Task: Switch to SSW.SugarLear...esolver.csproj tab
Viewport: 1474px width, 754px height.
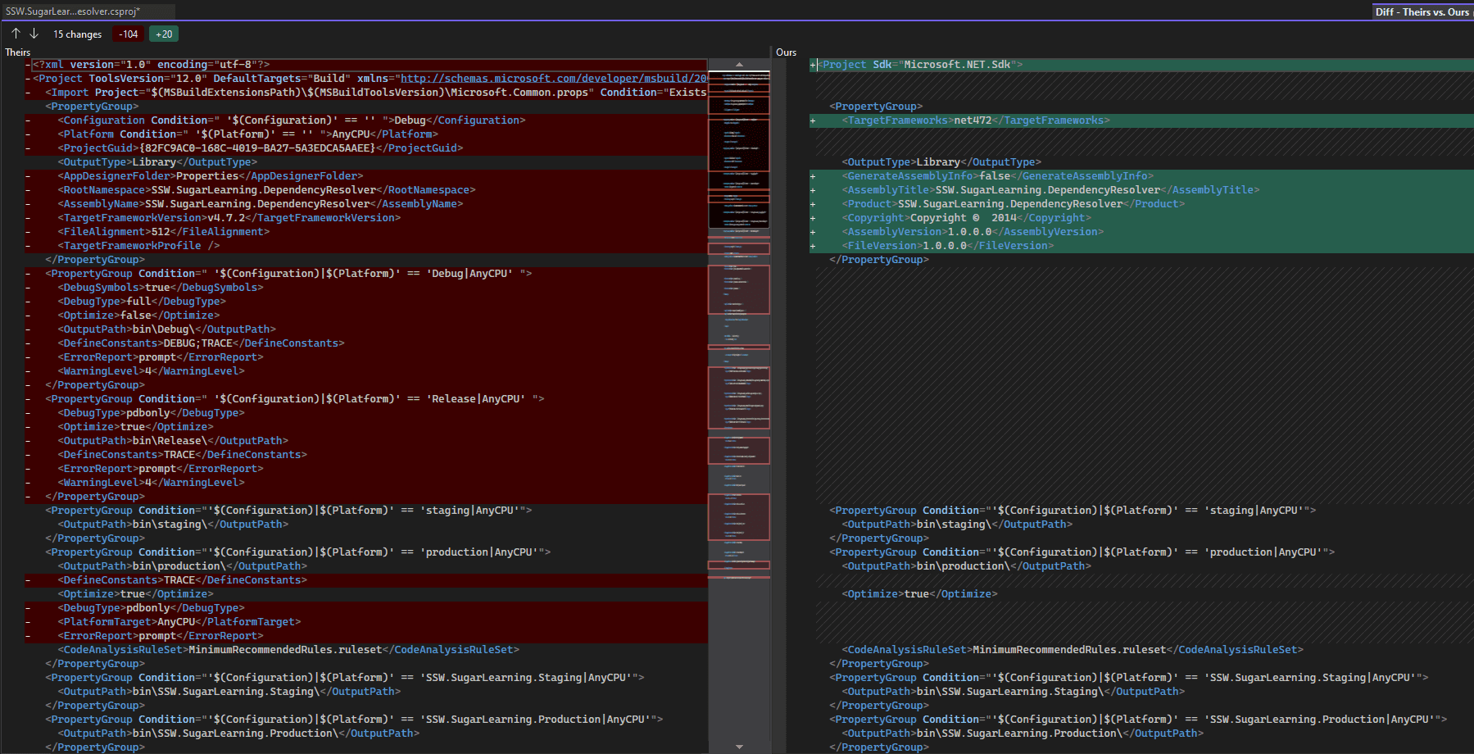Action: pos(74,11)
